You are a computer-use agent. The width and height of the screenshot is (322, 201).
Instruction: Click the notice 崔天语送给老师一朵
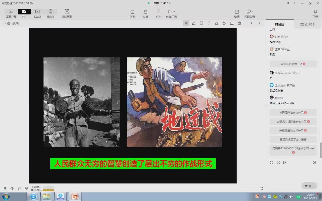coord(293,112)
